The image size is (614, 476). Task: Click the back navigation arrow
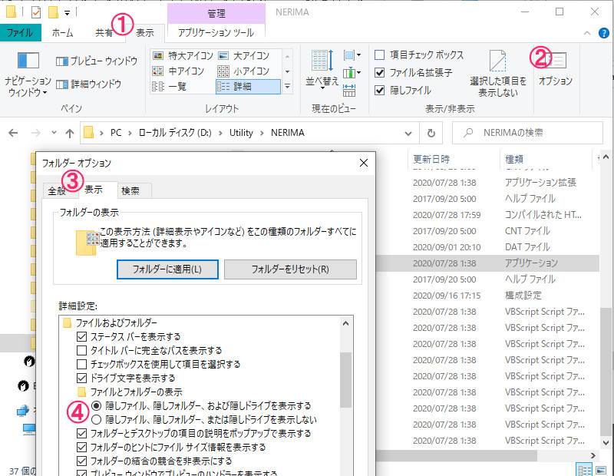[x=14, y=132]
